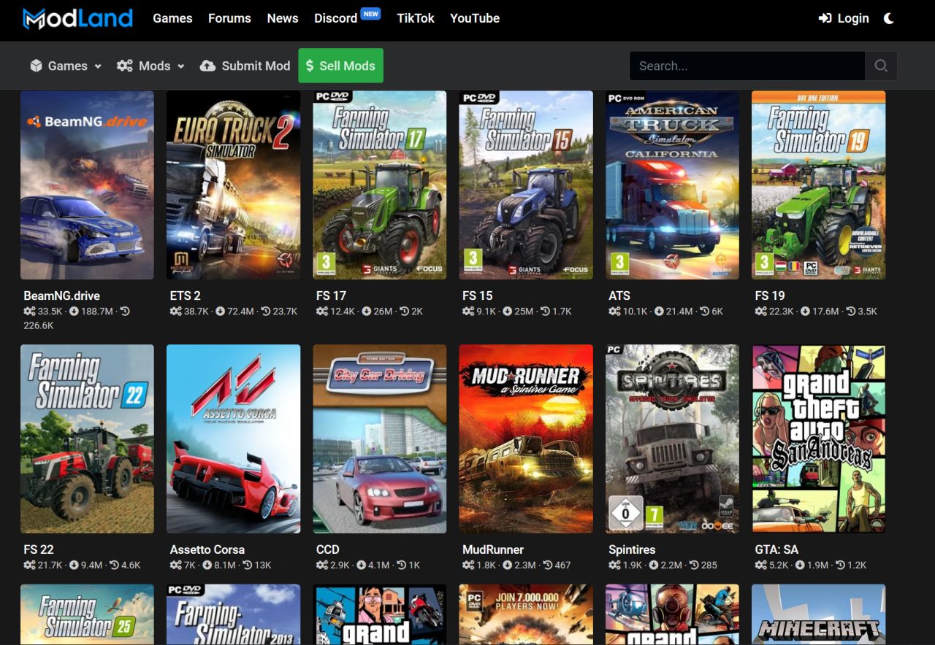This screenshot has width=935, height=645.
Task: Open the American Truck Simulator cover
Action: [x=672, y=185]
